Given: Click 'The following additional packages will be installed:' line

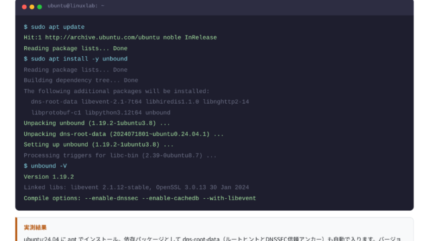Looking at the screenshot, I should click(x=117, y=91).
